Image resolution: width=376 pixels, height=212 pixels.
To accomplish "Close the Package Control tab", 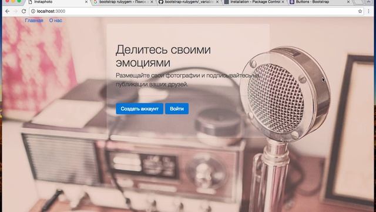I will pyautogui.click(x=283, y=2).
